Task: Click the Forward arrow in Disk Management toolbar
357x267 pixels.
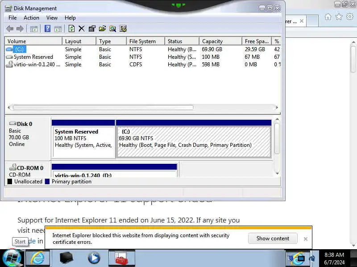Action: point(20,29)
